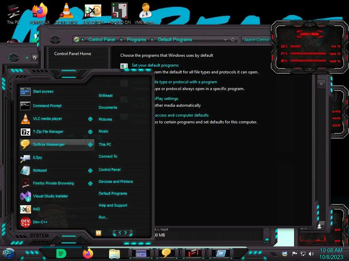Open Documents from Start menu
The width and height of the screenshot is (349, 261).
[108, 107]
